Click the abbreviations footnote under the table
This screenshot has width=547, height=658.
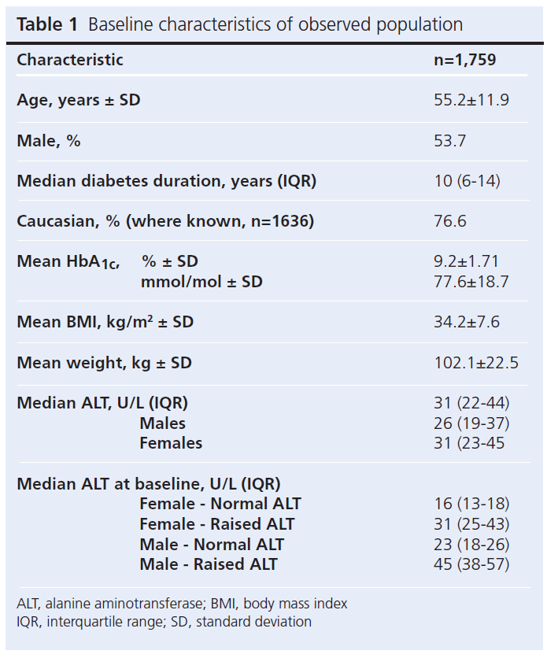(182, 612)
